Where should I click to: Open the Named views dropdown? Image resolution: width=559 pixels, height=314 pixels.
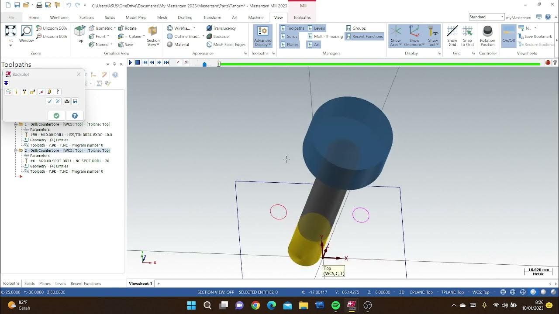[x=111, y=44]
